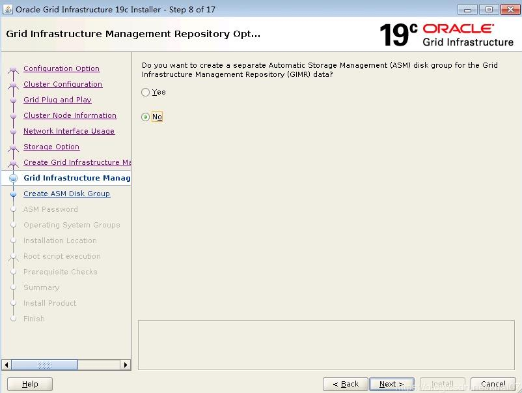Go back with the Back button
The width and height of the screenshot is (522, 393).
(346, 384)
